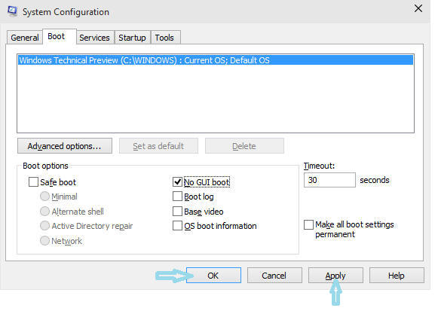The image size is (438, 317).
Task: Enable the Safe boot checkbox
Action: 33,182
